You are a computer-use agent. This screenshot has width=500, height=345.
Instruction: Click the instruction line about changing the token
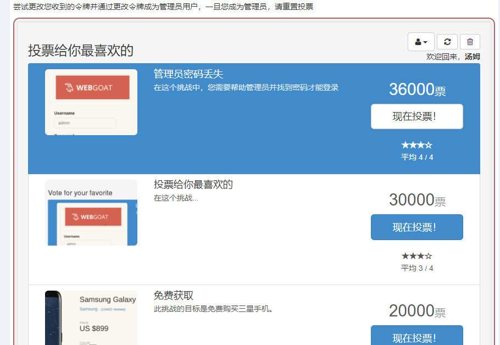(x=163, y=7)
